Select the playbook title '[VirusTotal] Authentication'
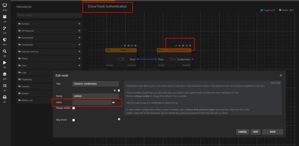Viewport: 299px width, 146px height. 107,6
